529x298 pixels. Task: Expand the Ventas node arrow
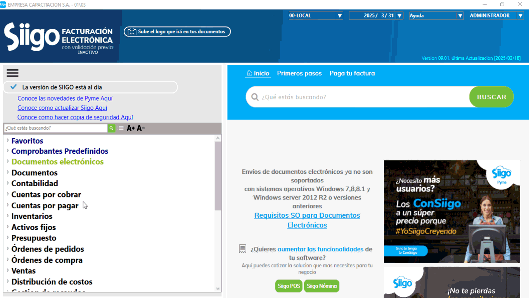point(8,270)
